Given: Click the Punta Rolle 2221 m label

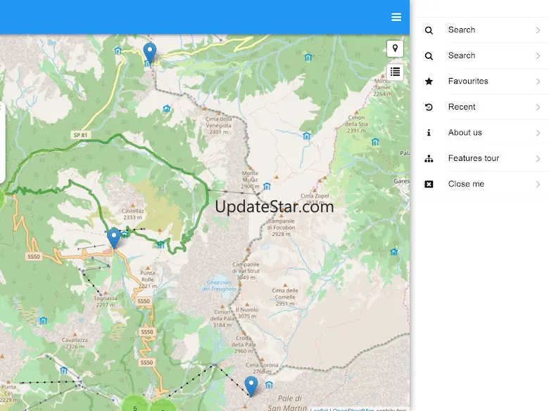Looking at the screenshot, I should (x=147, y=279).
